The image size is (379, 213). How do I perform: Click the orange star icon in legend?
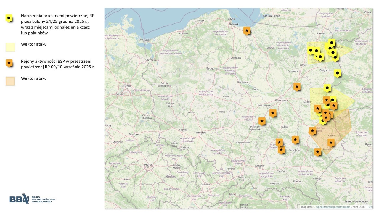9,63
